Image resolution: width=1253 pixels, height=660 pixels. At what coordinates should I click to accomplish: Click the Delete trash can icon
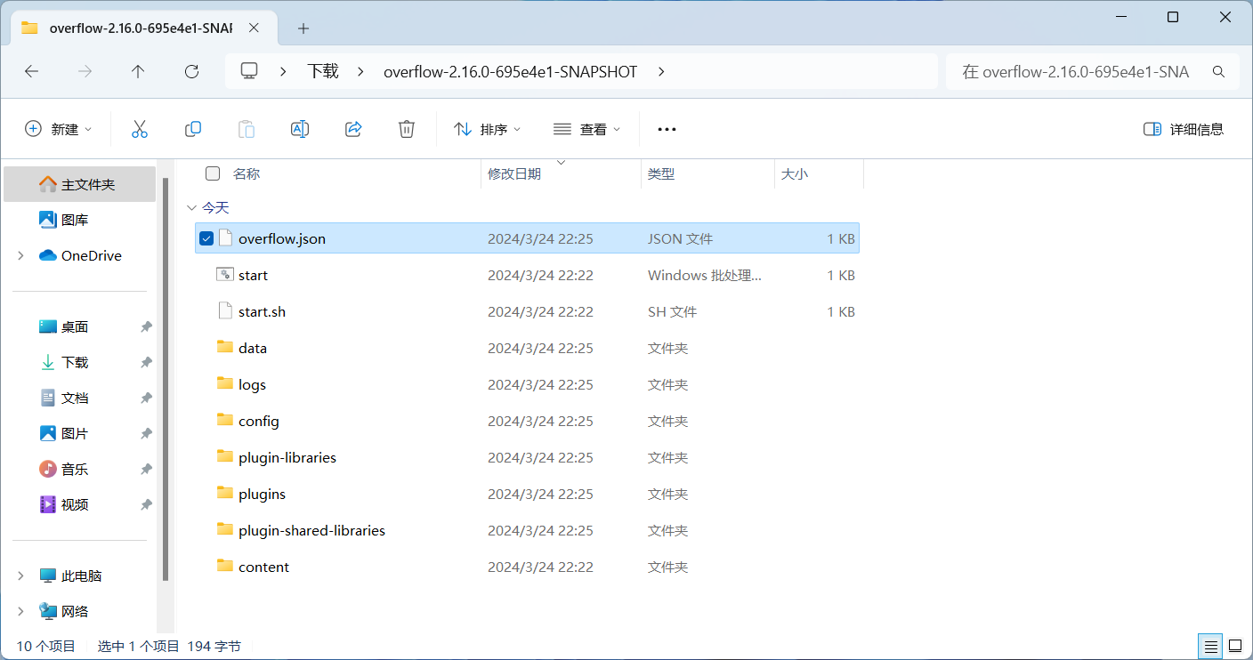click(407, 129)
